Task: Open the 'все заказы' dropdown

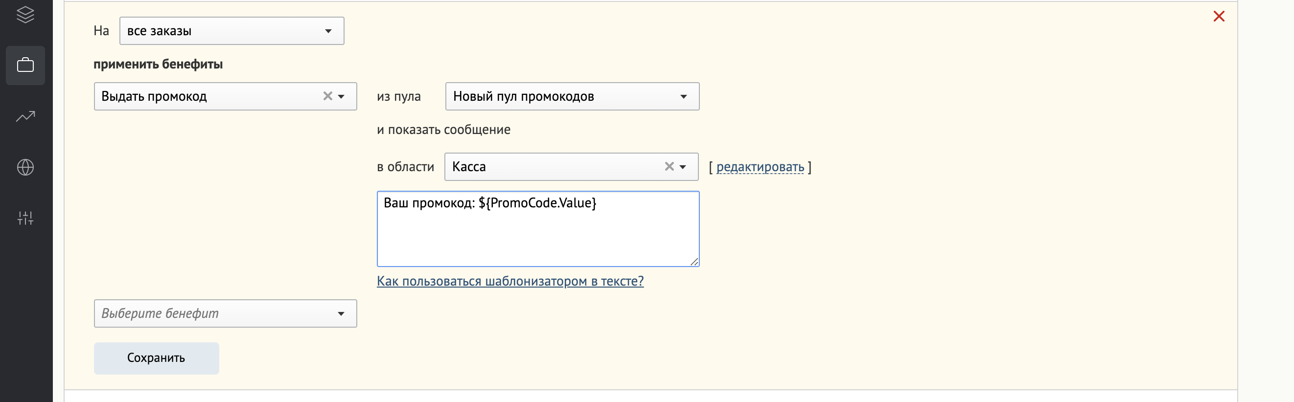Action: pos(231,31)
